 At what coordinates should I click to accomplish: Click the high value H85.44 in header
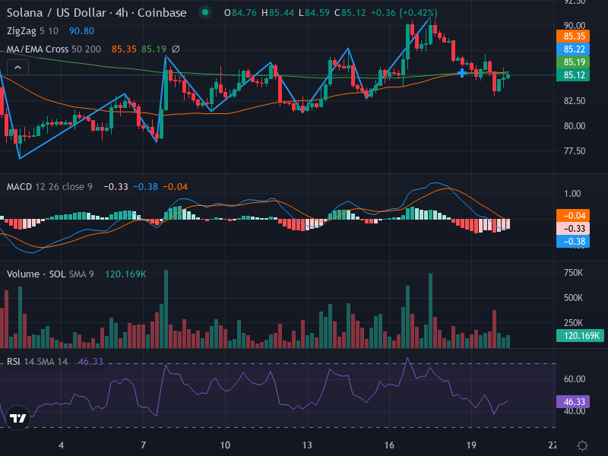[277, 13]
